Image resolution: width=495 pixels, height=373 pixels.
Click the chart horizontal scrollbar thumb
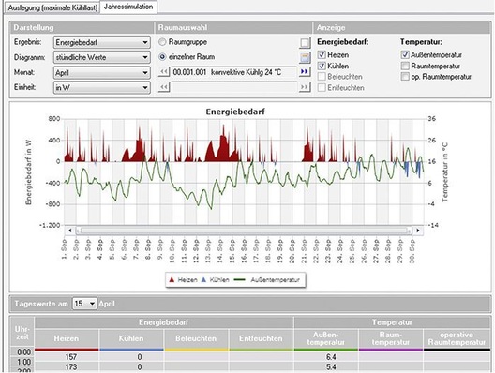pos(244,231)
